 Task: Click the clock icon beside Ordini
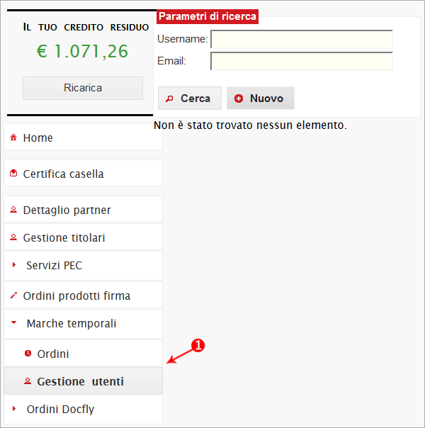pyautogui.click(x=28, y=354)
